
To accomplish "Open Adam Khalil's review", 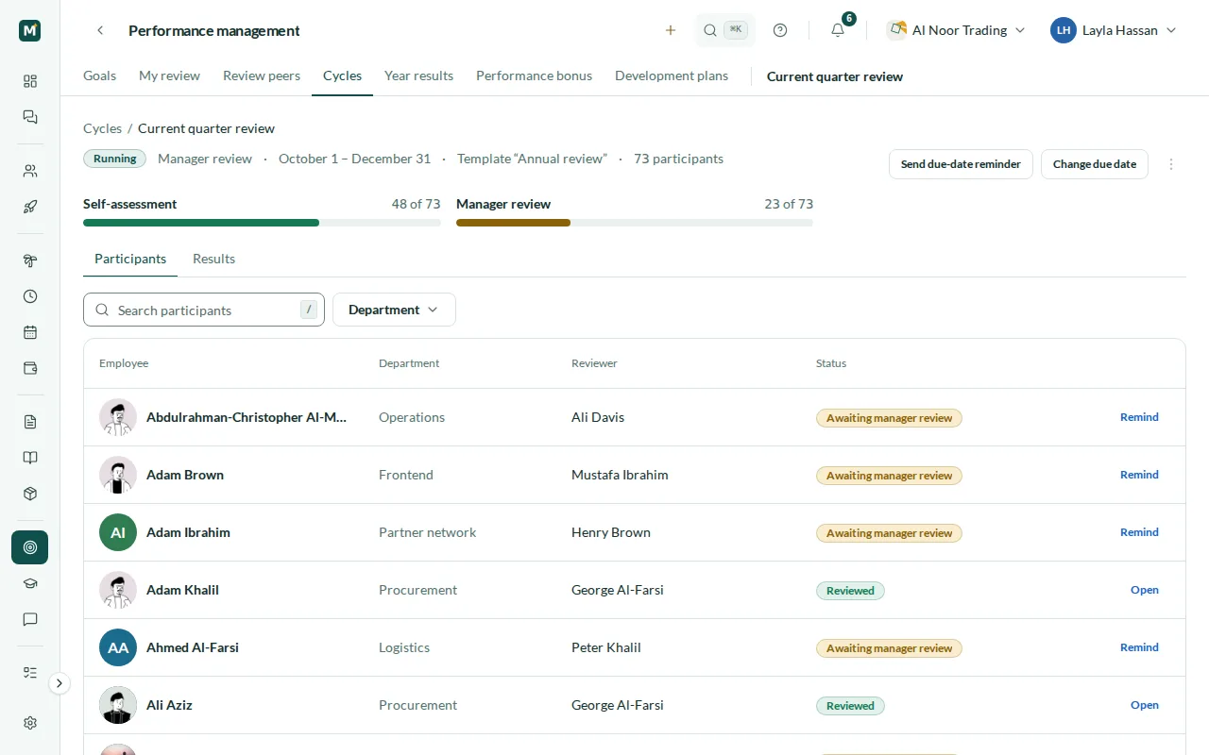I will point(1145,590).
